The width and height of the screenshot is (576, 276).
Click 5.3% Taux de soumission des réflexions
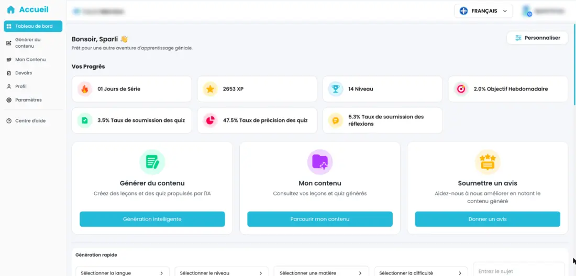pos(386,120)
